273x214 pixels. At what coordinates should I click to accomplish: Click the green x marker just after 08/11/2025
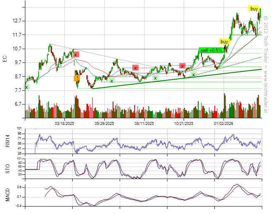click(x=155, y=78)
